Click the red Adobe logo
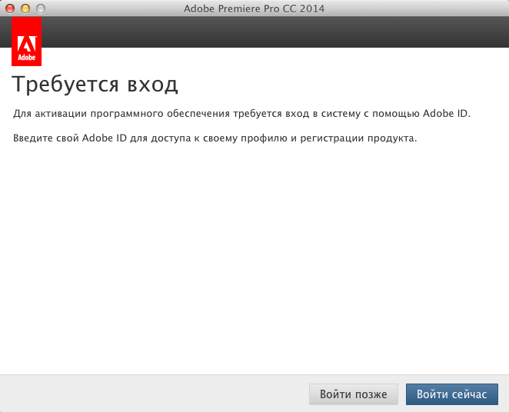 point(26,42)
